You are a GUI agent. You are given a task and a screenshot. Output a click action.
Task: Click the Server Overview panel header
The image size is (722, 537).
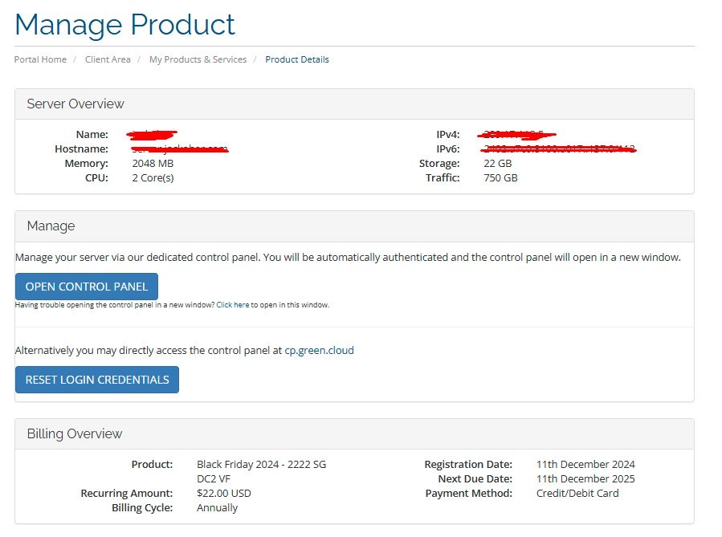pos(75,104)
